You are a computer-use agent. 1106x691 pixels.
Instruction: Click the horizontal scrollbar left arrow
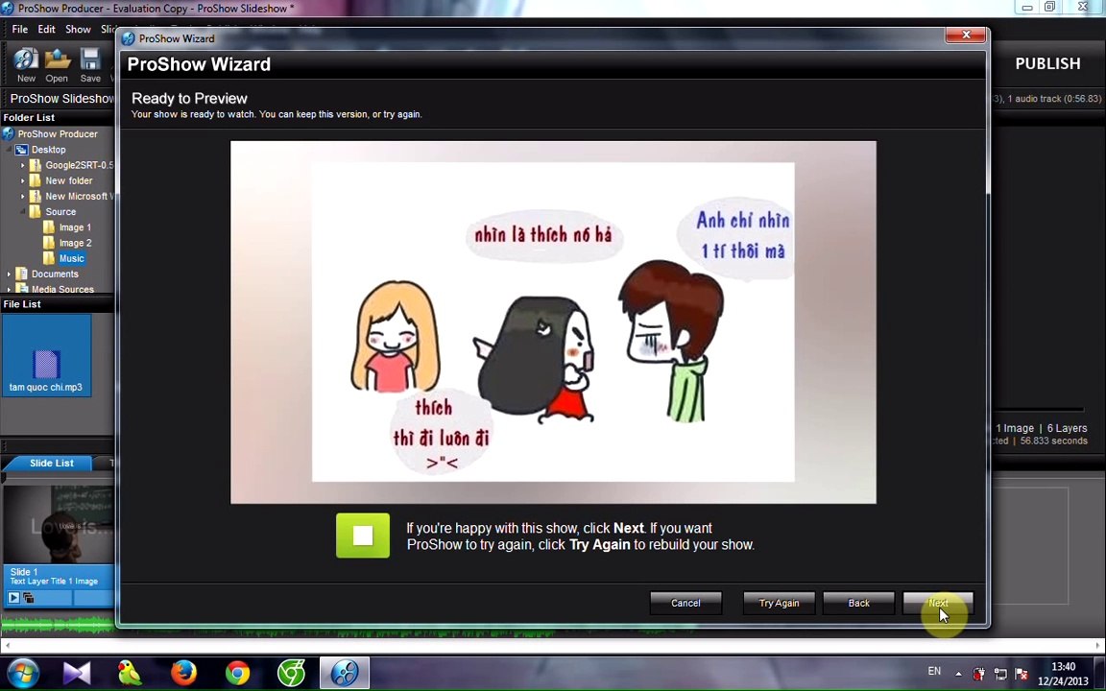[7, 645]
